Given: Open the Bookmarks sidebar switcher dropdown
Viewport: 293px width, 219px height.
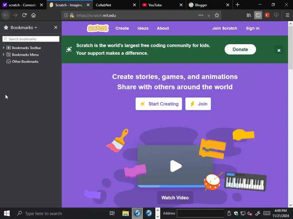Looking at the screenshot, I should coord(24,28).
